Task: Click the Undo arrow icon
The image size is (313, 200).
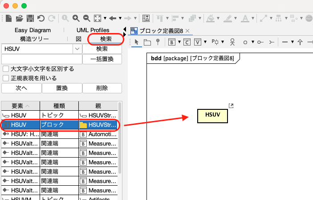Action: click(x=41, y=18)
